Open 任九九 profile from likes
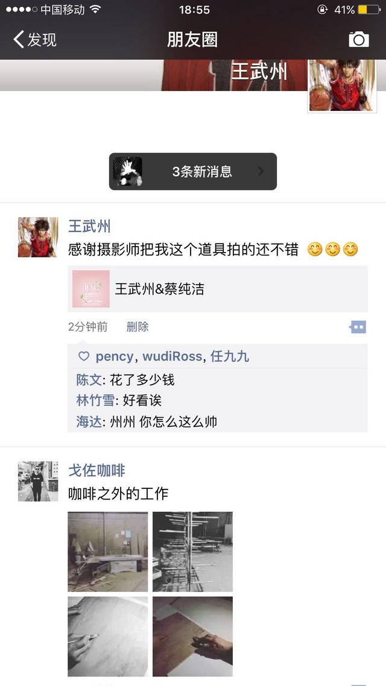The height and width of the screenshot is (686, 386). tap(230, 356)
